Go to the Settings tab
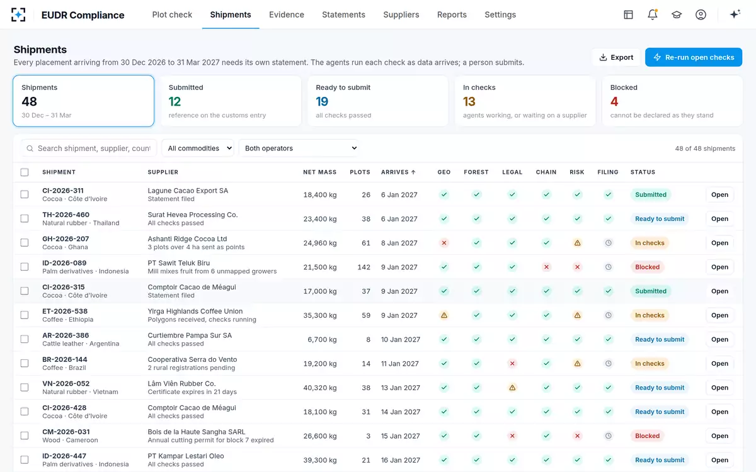756x472 pixels. click(x=500, y=14)
